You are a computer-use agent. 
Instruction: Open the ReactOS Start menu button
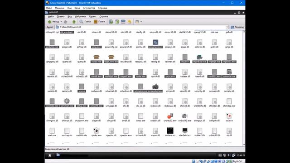[50, 156]
